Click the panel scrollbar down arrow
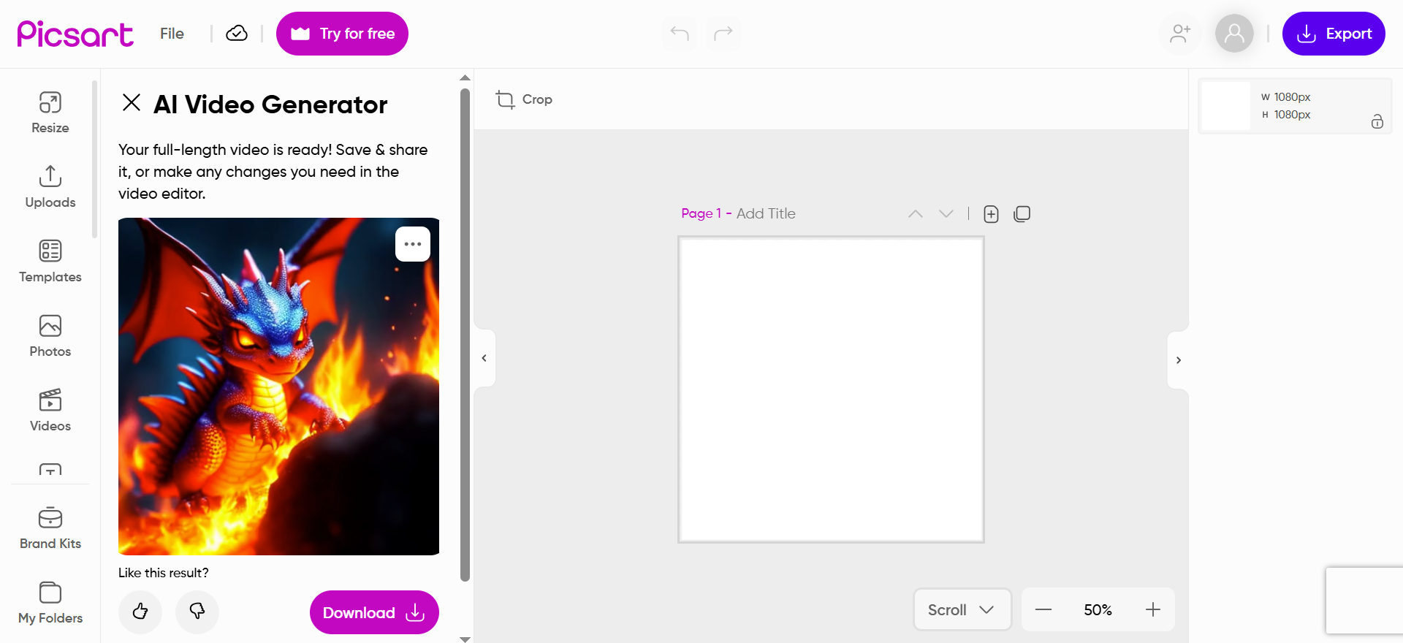1403x643 pixels. click(x=465, y=639)
